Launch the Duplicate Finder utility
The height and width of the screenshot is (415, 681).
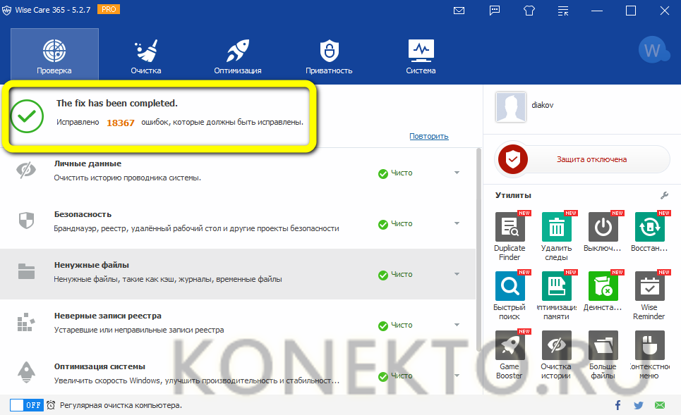pos(510,236)
